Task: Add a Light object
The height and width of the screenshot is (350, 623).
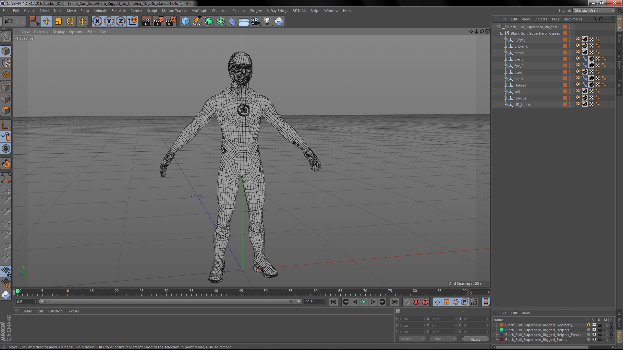Action: [267, 21]
